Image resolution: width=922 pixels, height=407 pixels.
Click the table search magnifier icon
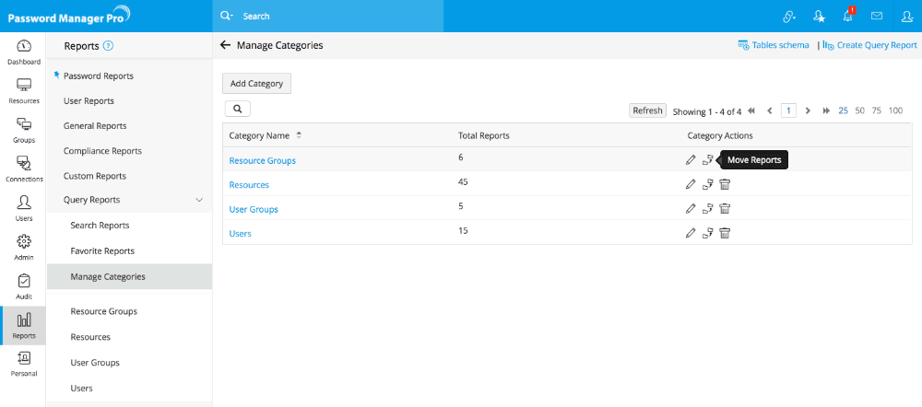237,110
